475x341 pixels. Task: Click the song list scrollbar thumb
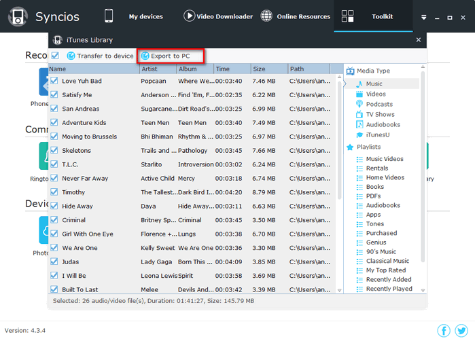coord(339,140)
